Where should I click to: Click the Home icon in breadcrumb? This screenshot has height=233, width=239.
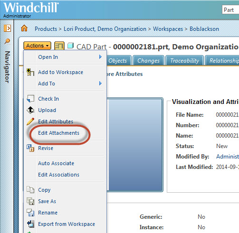24,28
